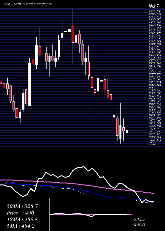Screen dimensions: 165x231
Task: Click the 'Price : 490' value
Action: click(x=20, y=213)
